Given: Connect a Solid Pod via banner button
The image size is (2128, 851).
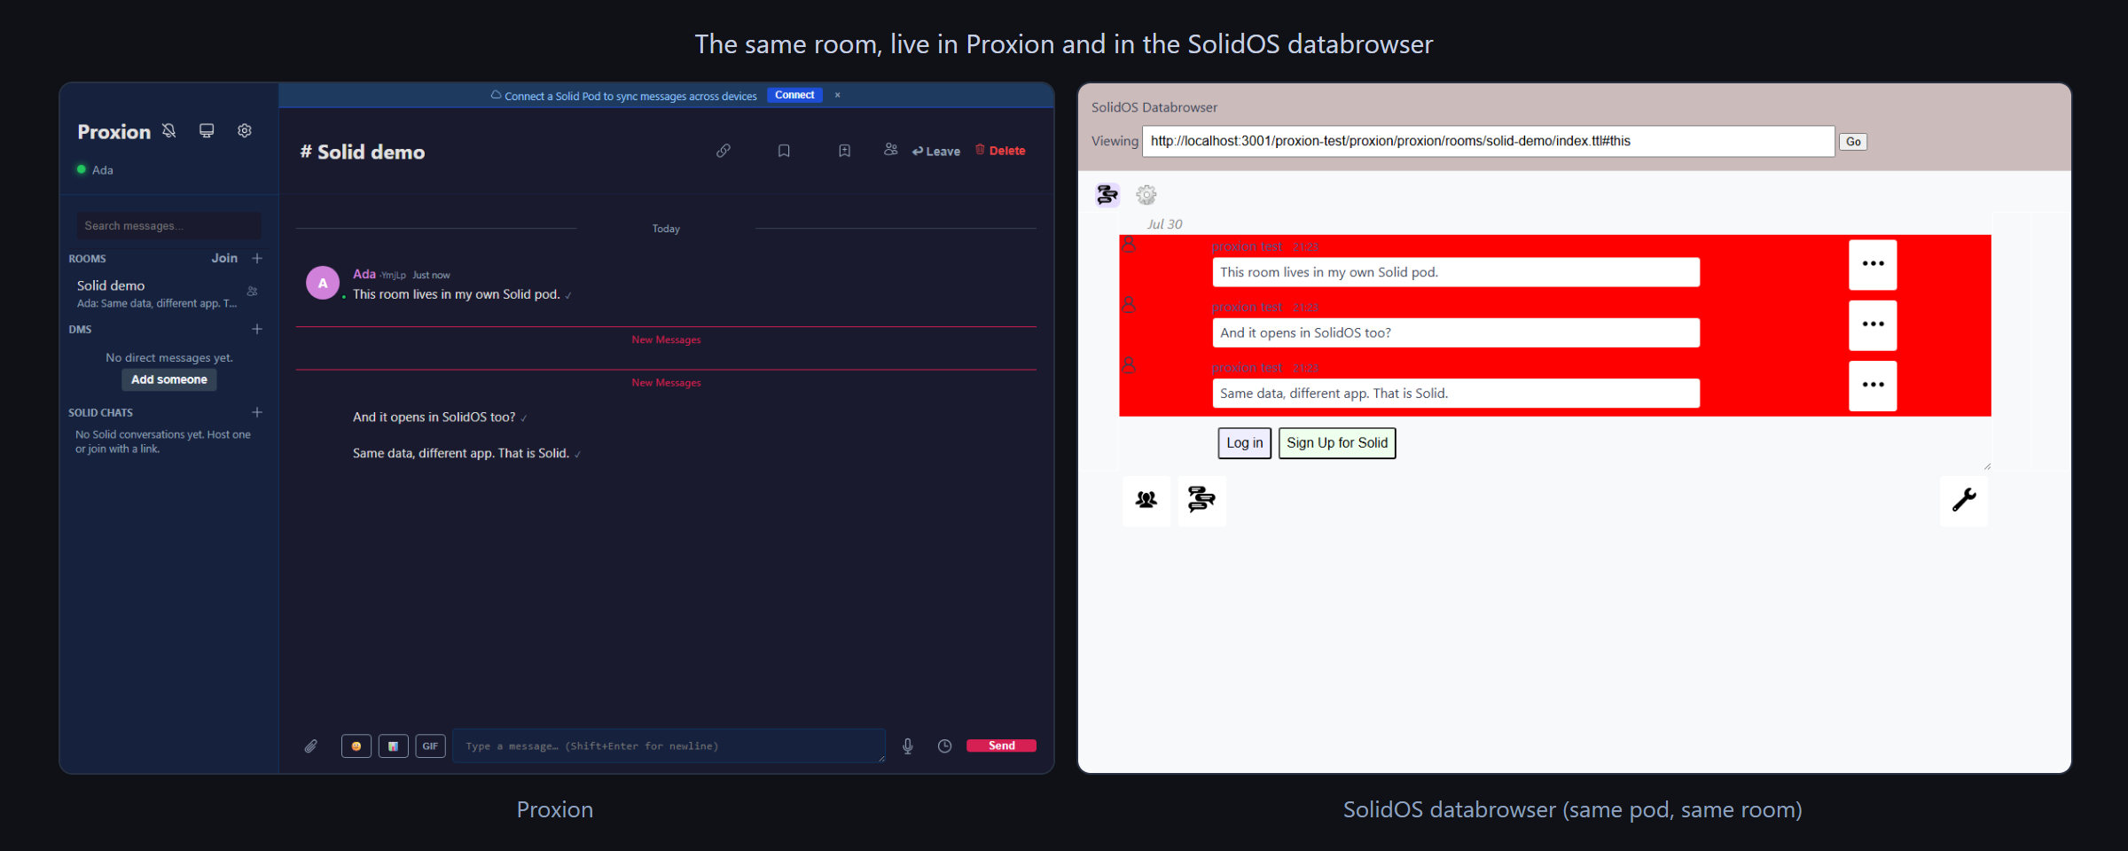Looking at the screenshot, I should 794,95.
